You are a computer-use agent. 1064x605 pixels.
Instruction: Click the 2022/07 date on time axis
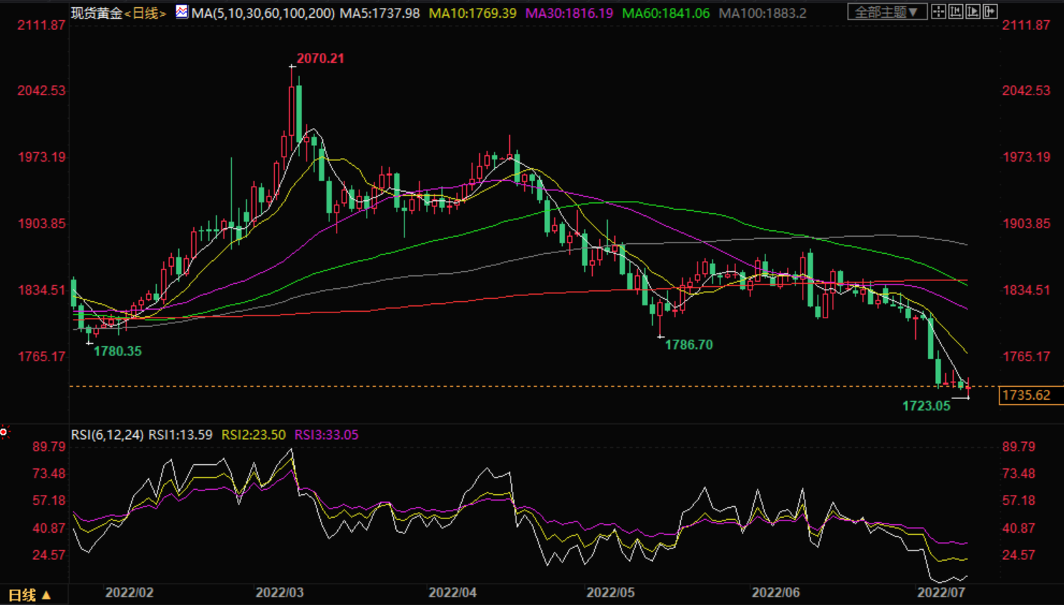941,593
